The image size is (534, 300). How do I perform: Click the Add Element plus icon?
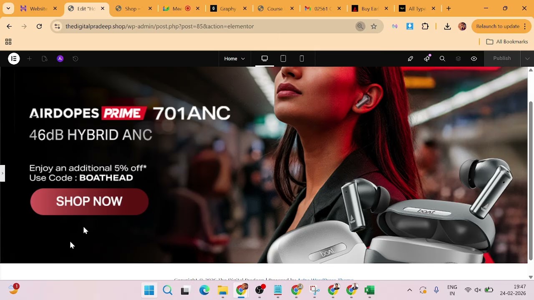[29, 59]
